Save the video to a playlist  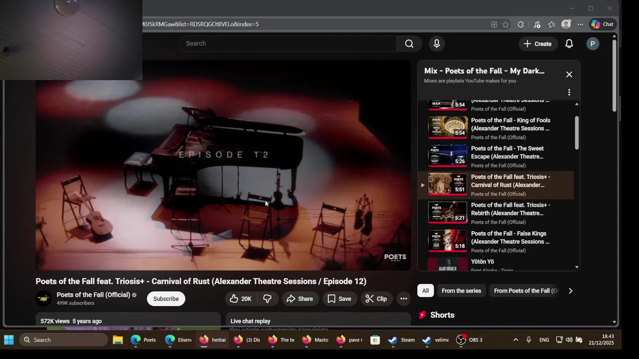pos(339,299)
